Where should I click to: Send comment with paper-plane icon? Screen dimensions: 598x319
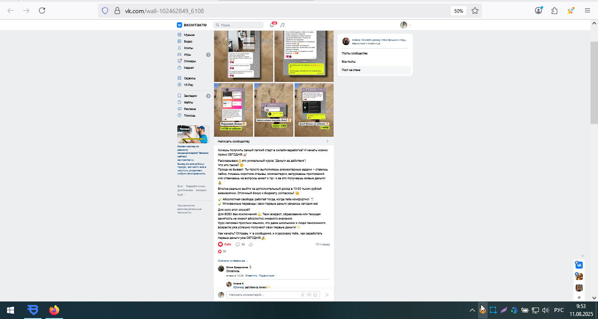[x=327, y=295]
